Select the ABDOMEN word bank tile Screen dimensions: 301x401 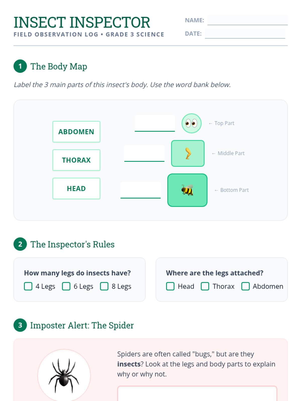(76, 132)
